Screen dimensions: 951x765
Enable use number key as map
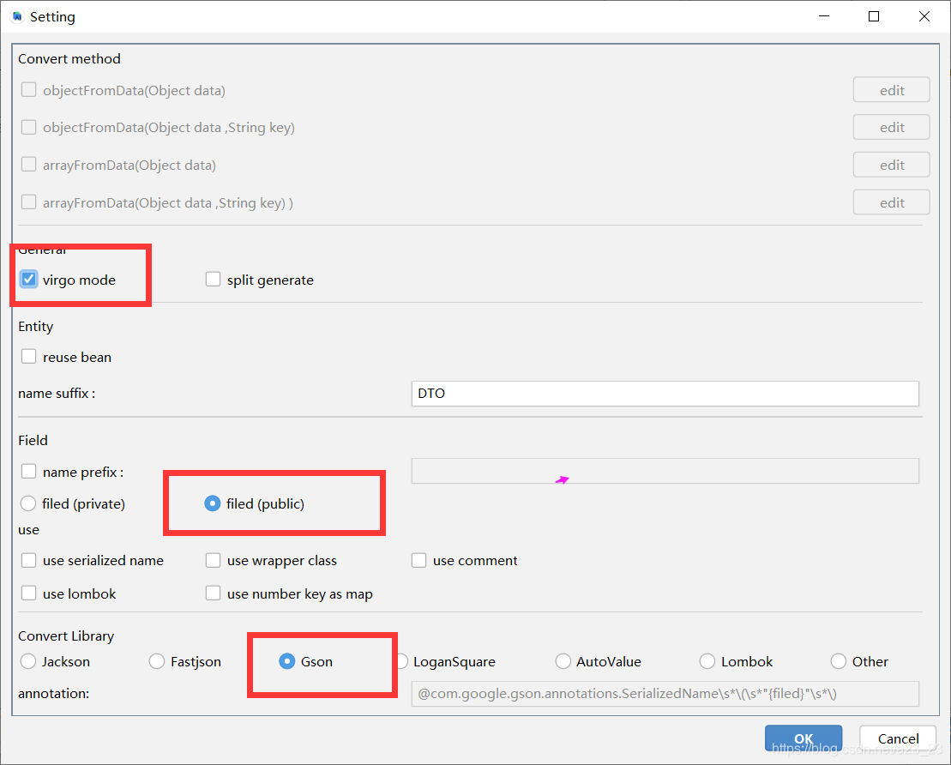[213, 593]
